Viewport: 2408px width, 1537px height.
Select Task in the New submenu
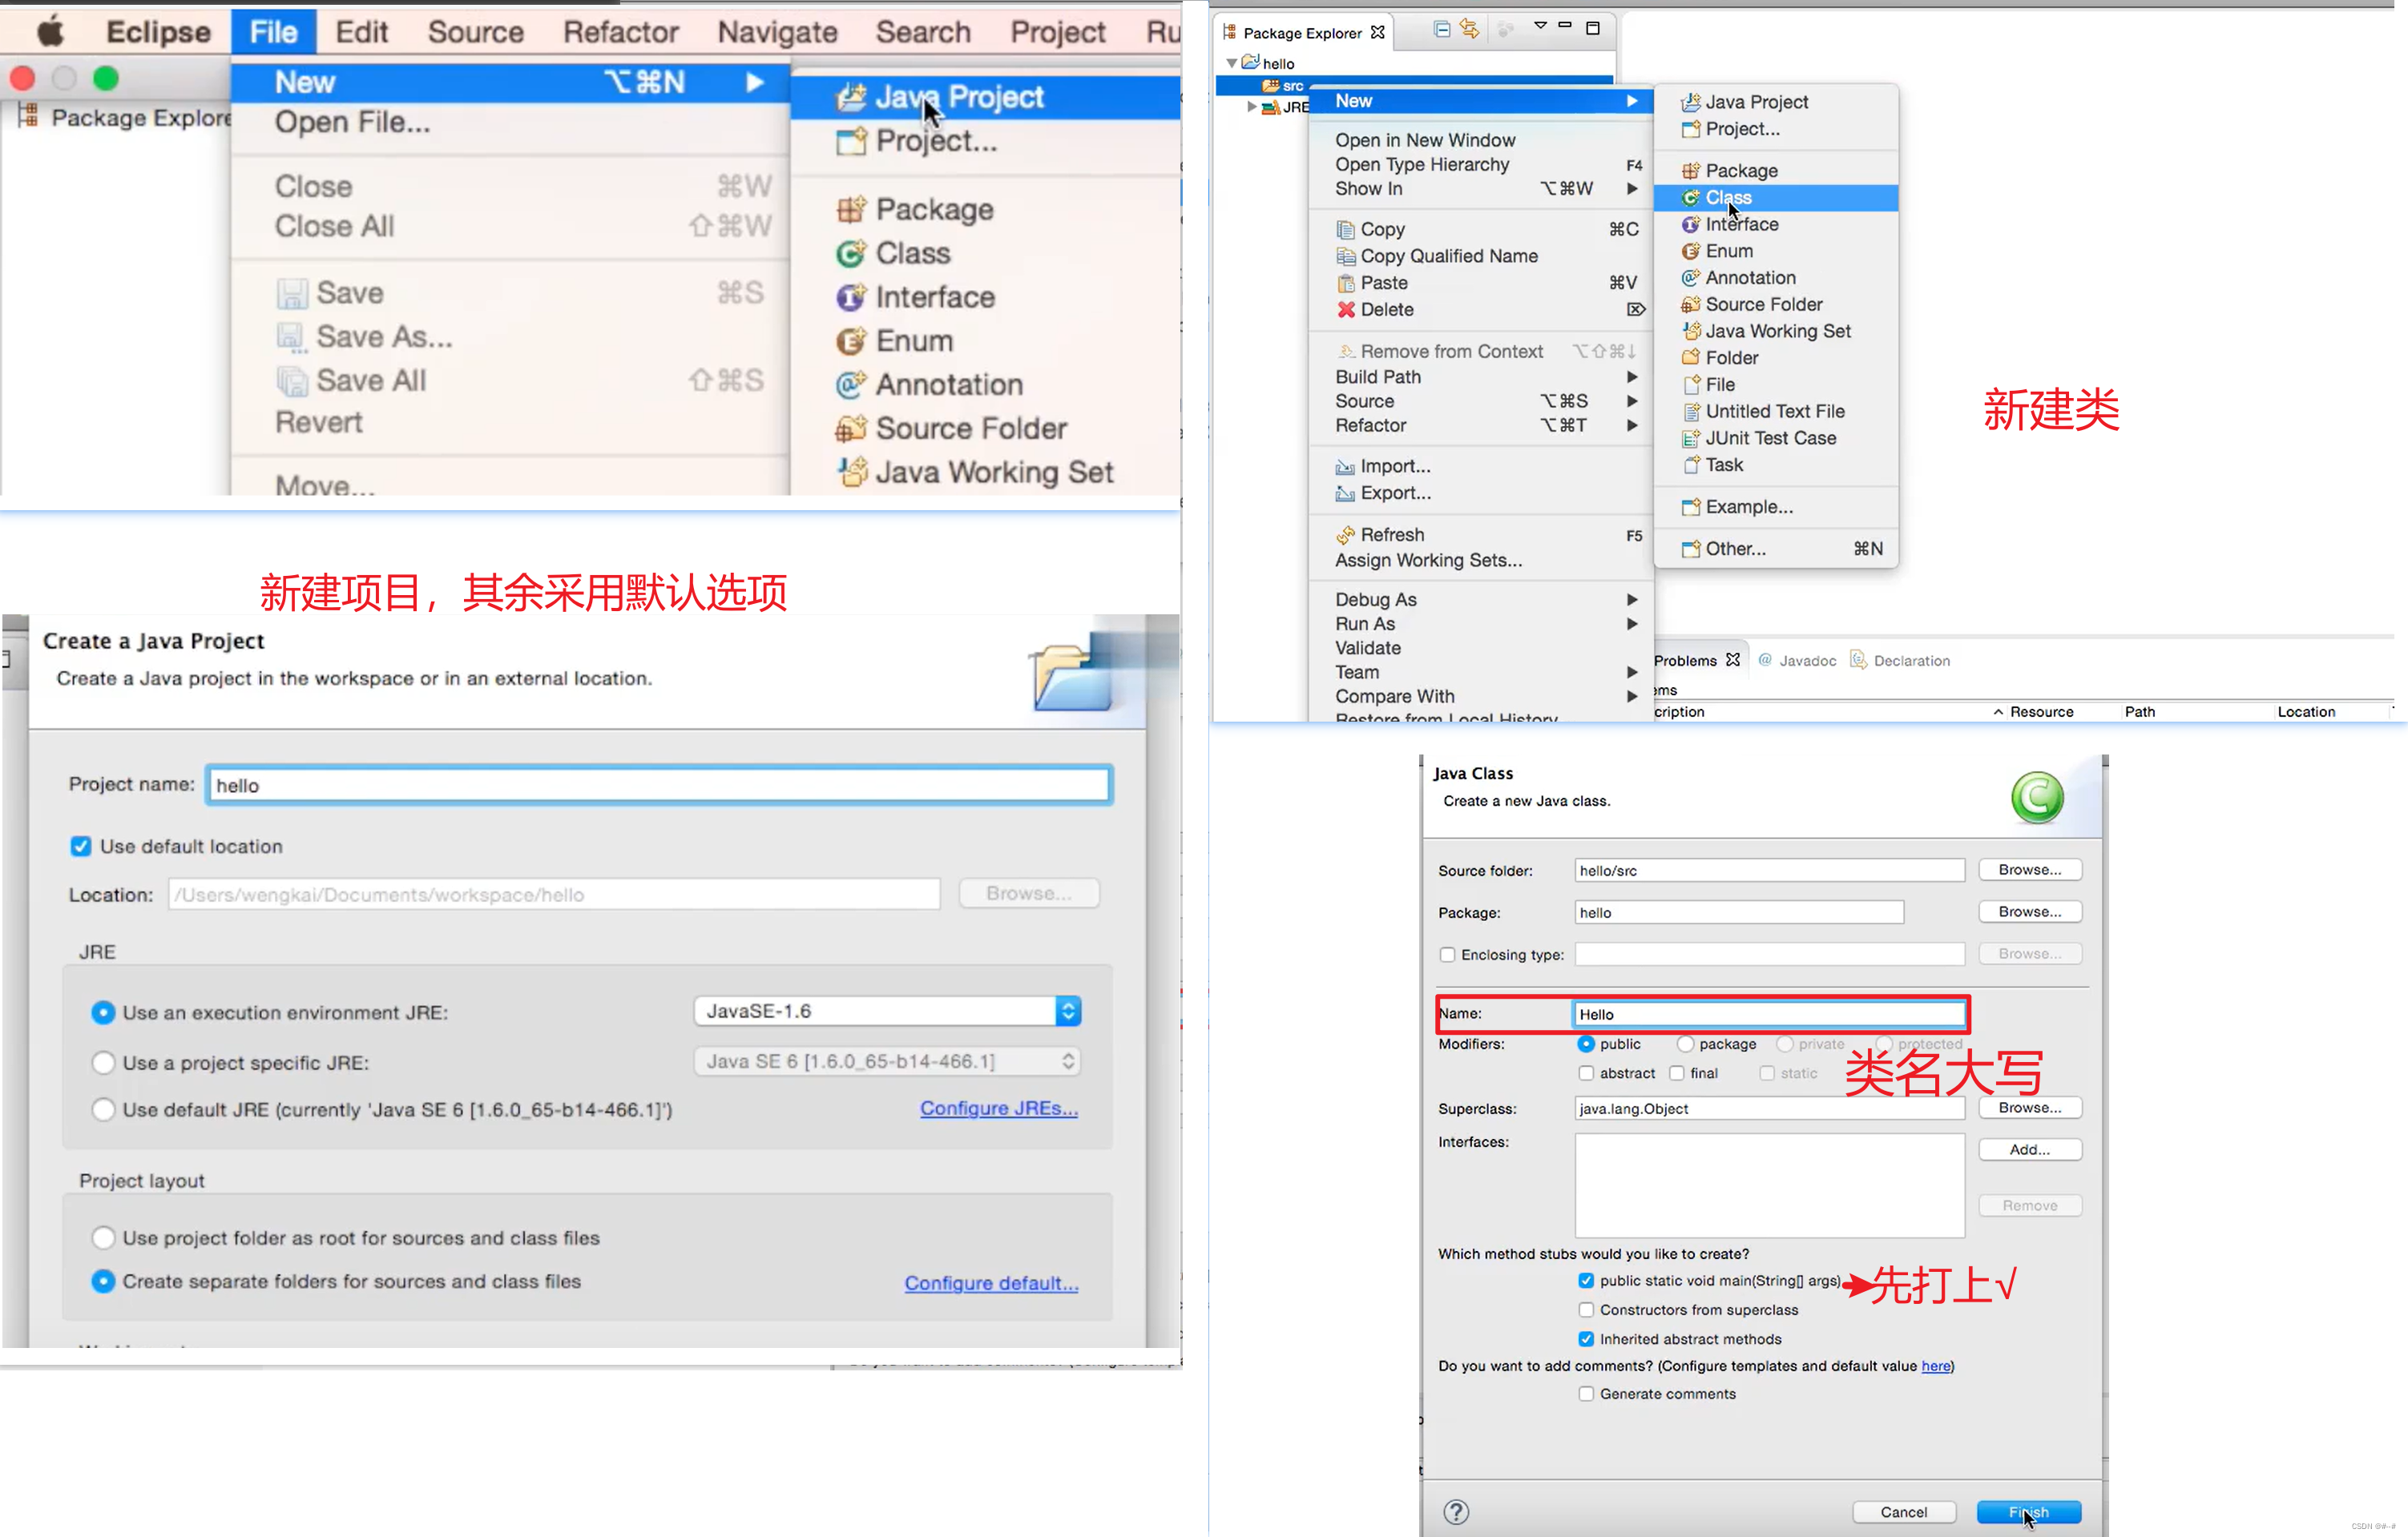tap(1775, 465)
